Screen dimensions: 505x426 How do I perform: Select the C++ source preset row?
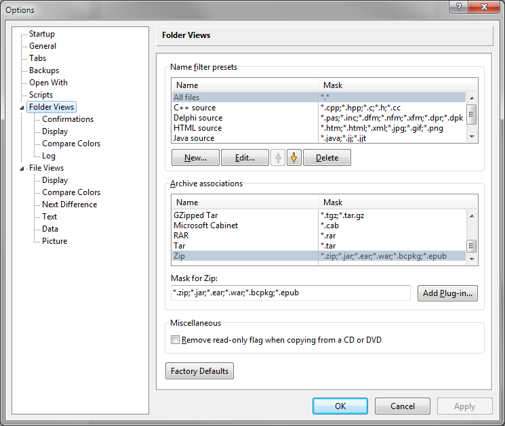319,108
